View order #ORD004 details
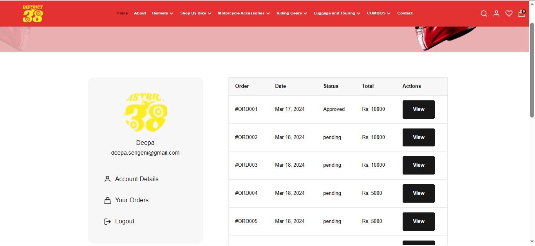The width and height of the screenshot is (535, 246). click(418, 193)
